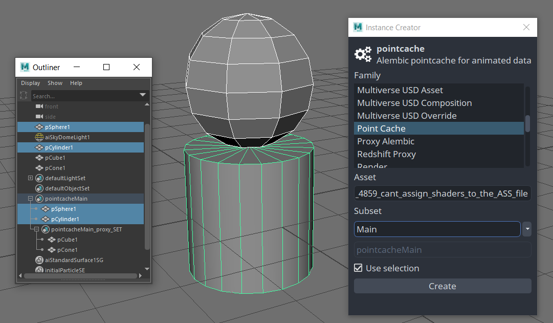Select aiSkyDomeLight1 in the Outliner
The width and height of the screenshot is (553, 323).
click(67, 137)
